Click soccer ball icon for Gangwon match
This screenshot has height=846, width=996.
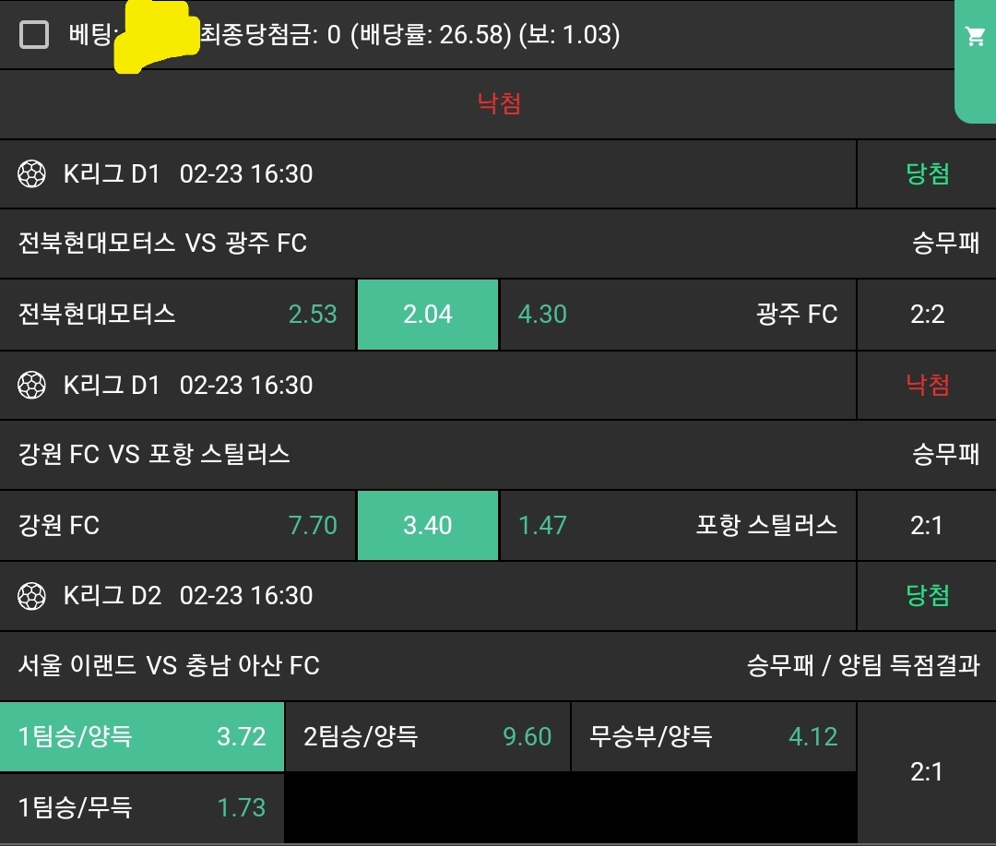click(x=32, y=385)
